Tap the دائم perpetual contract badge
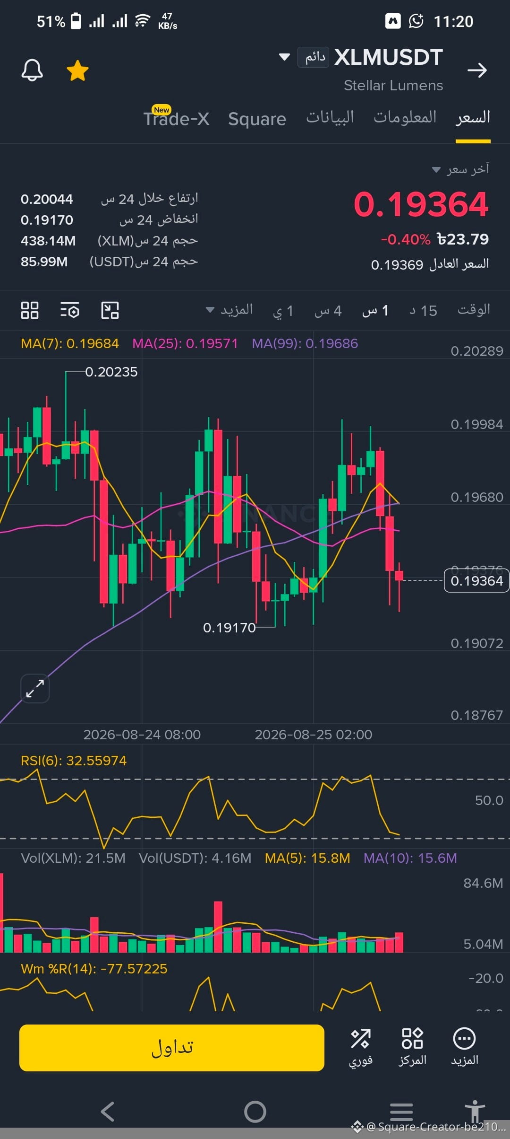Screen dimensions: 510x1139 pyautogui.click(x=313, y=57)
